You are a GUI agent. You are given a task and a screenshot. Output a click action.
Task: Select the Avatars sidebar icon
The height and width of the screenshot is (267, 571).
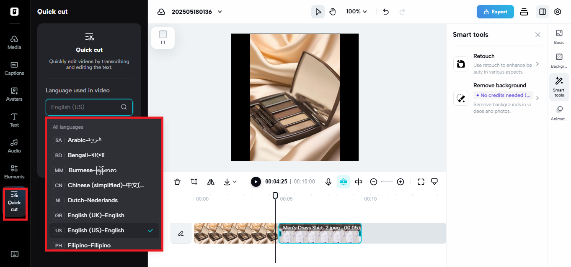pos(14,94)
